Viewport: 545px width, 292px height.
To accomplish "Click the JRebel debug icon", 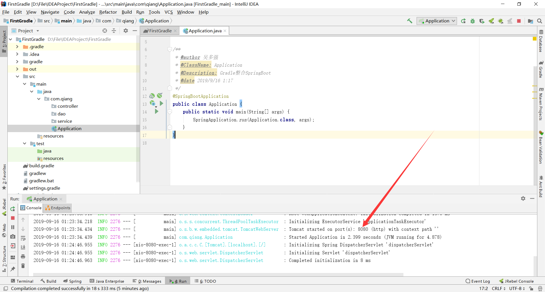I will (x=500, y=21).
